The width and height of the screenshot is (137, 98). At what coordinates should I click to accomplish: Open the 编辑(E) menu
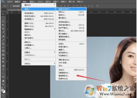(18, 2)
